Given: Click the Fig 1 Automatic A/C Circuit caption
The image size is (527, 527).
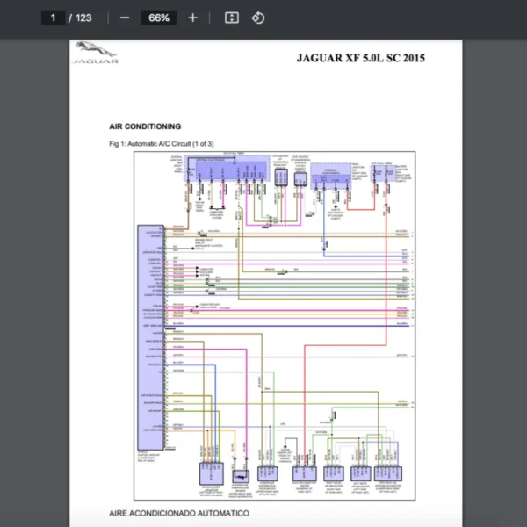Looking at the screenshot, I should pyautogui.click(x=162, y=142).
